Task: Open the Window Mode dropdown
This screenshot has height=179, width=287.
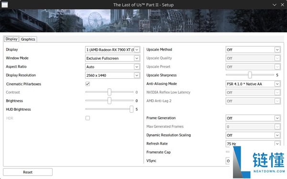Action: 112,58
